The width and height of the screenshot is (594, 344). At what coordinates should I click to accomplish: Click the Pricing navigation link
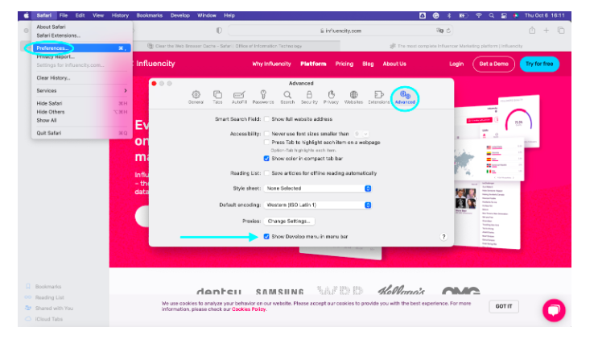click(x=344, y=64)
